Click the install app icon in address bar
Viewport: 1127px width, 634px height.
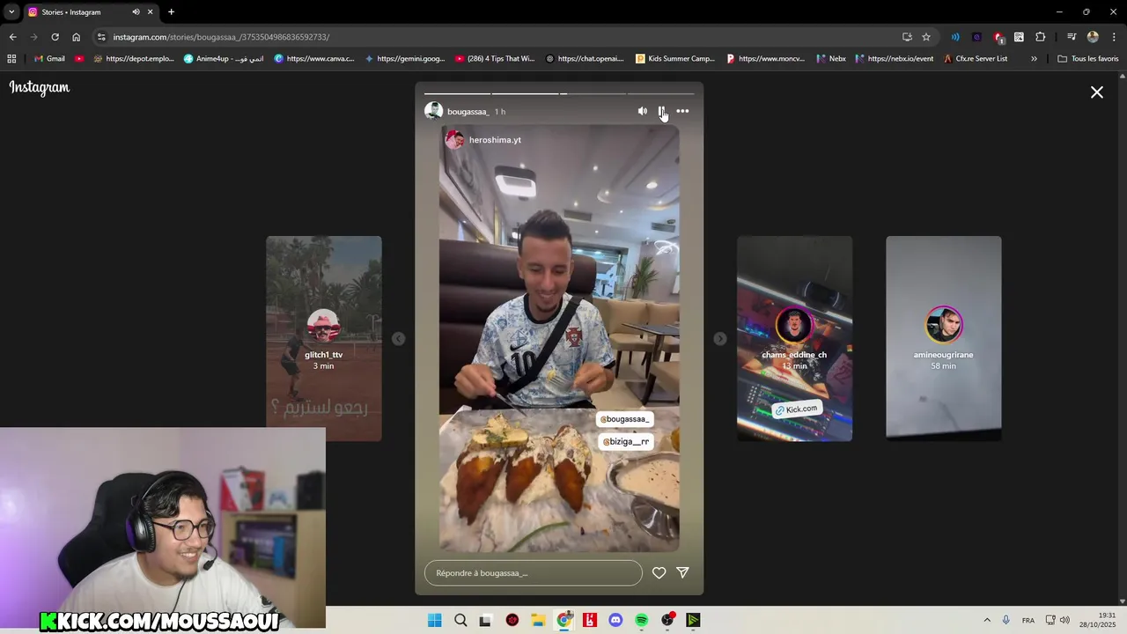point(907,37)
